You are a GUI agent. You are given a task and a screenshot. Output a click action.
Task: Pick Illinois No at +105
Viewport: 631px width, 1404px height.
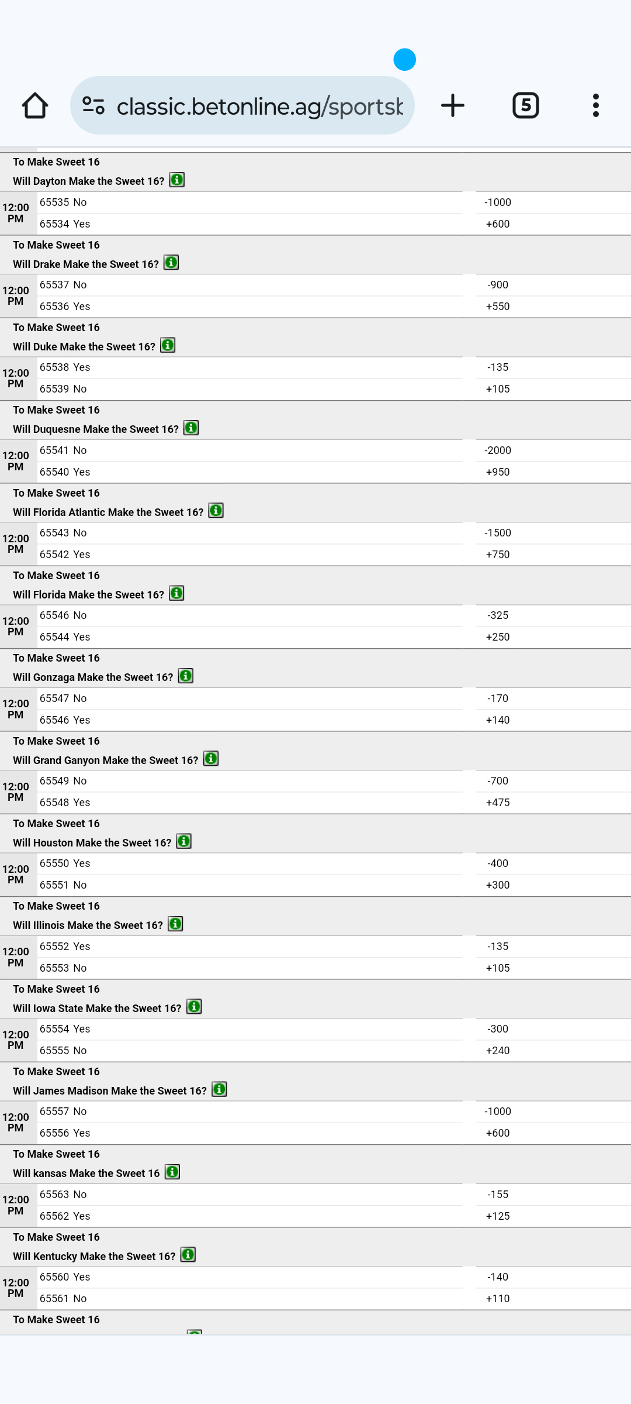tap(498, 968)
